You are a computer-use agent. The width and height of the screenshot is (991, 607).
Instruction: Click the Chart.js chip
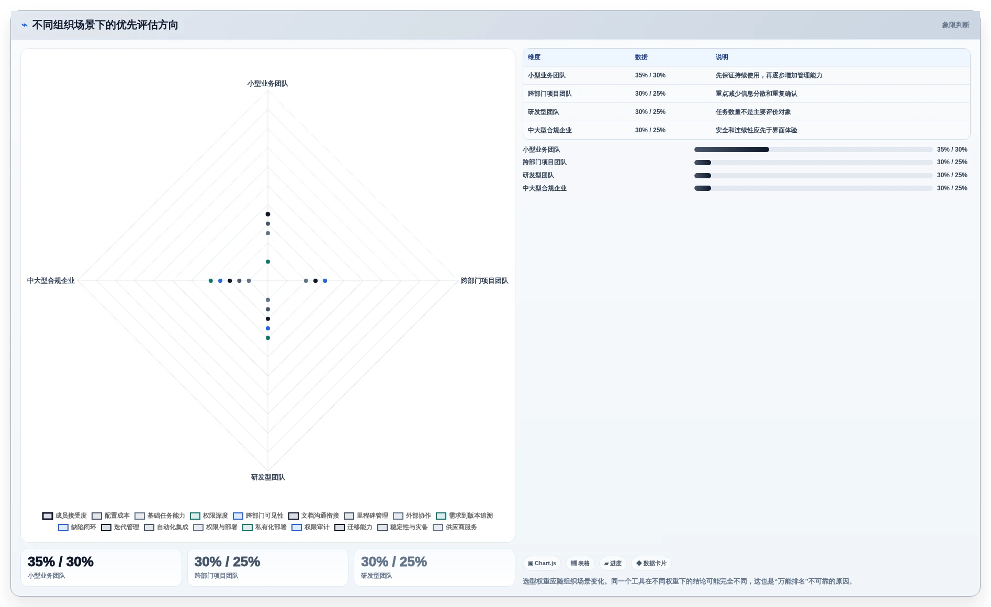point(542,563)
